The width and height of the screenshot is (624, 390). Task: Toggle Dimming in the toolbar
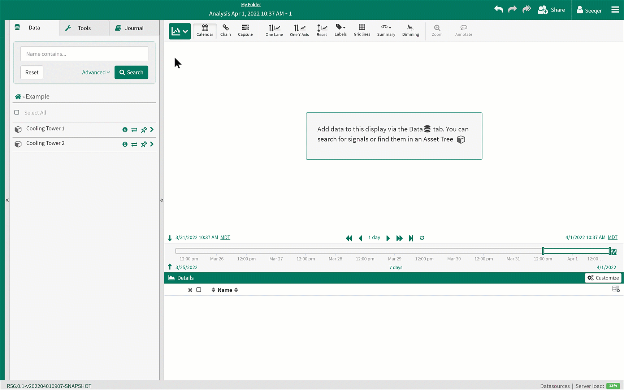(411, 31)
